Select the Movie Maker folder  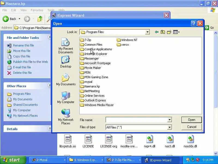tap(91, 68)
